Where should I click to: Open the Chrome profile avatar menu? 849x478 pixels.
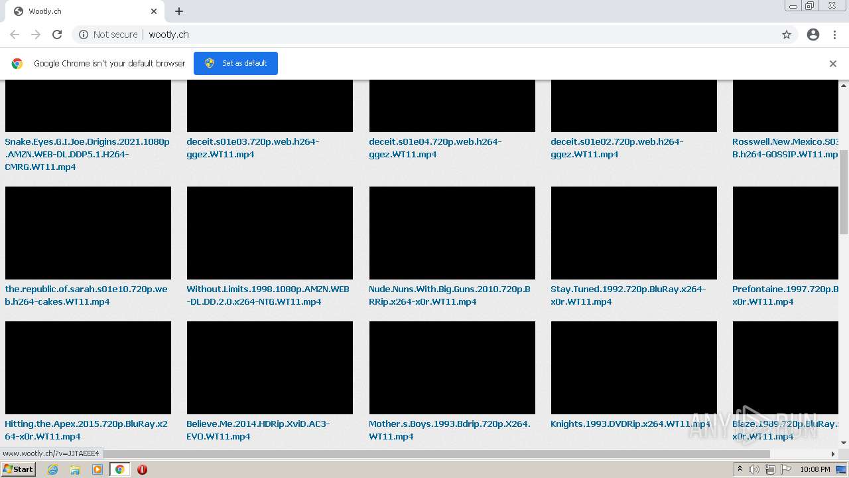click(813, 35)
